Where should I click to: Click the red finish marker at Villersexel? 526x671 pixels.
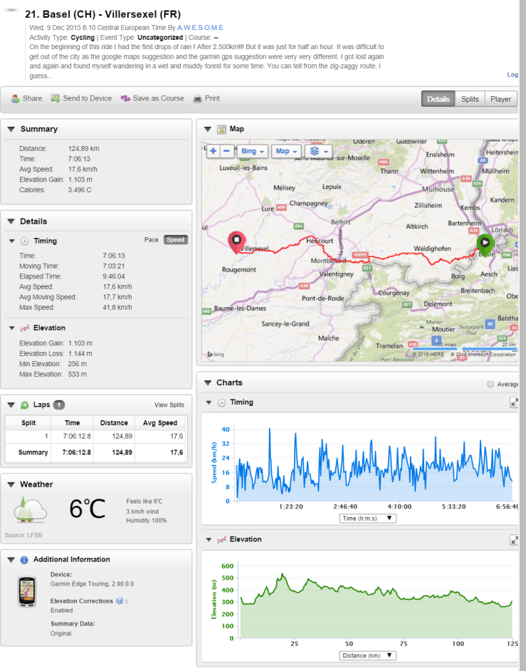click(x=236, y=241)
